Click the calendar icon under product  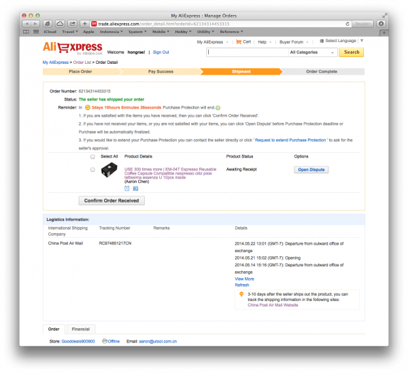pyautogui.click(x=135, y=188)
